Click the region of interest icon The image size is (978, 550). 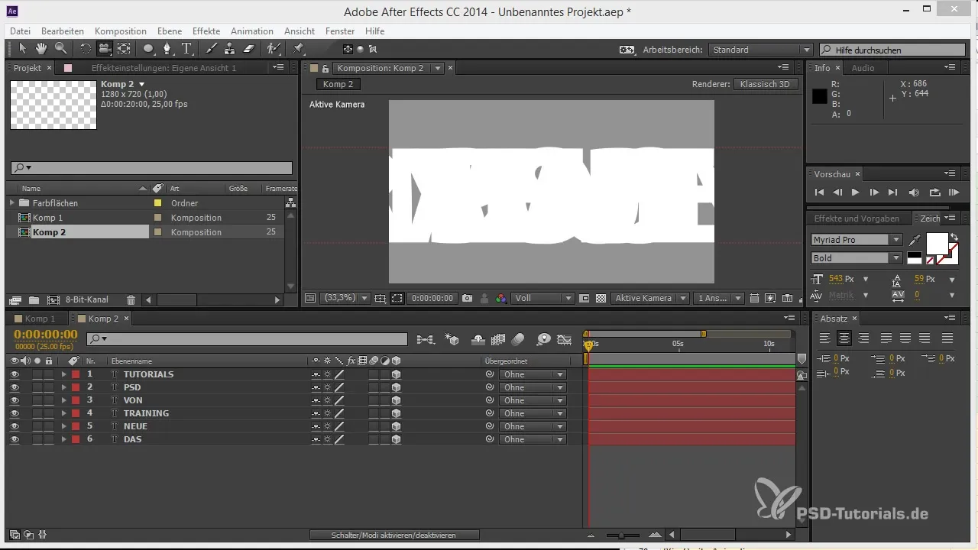tap(397, 298)
